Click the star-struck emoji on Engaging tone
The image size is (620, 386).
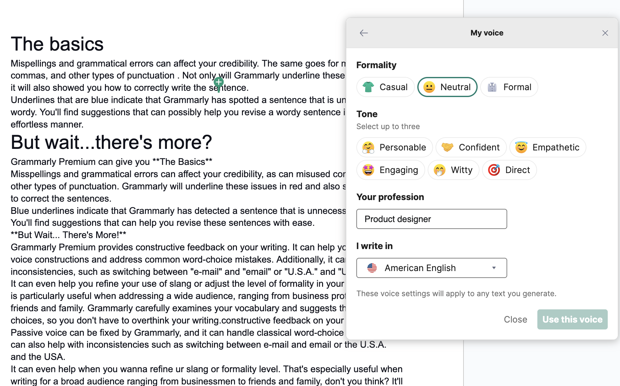368,170
